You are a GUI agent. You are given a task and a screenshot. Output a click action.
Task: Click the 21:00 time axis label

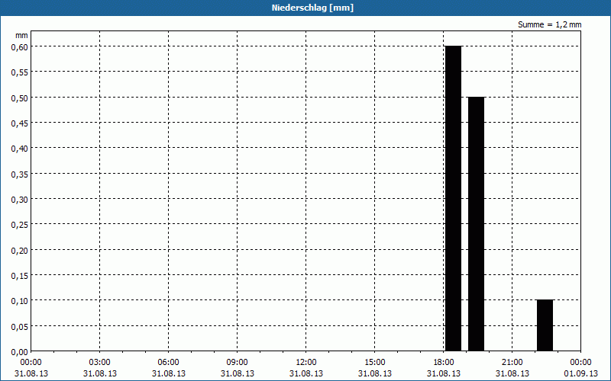tap(512, 363)
